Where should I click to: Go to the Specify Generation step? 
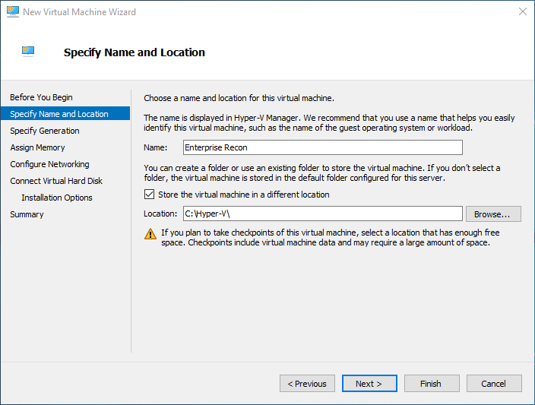(45, 131)
